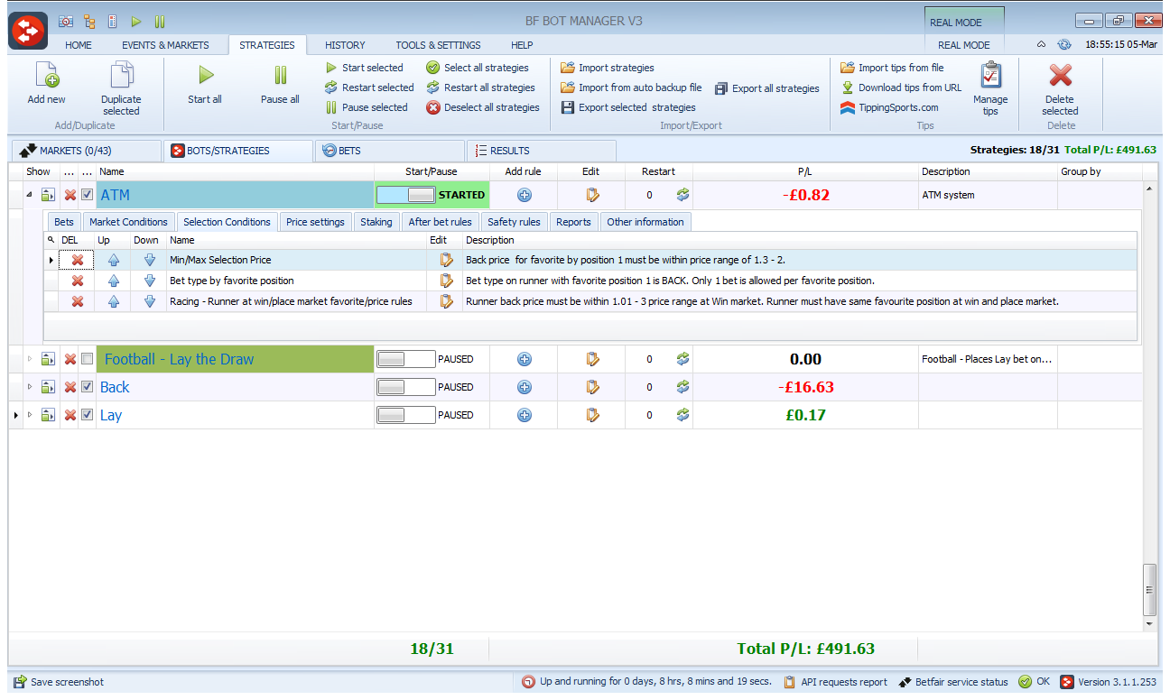This screenshot has width=1170, height=700.
Task: Open TippingSports.com from the ribbon
Action: [x=888, y=107]
